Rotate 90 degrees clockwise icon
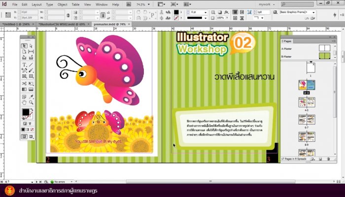Screen dimensions: 345x197 (x=138, y=12)
